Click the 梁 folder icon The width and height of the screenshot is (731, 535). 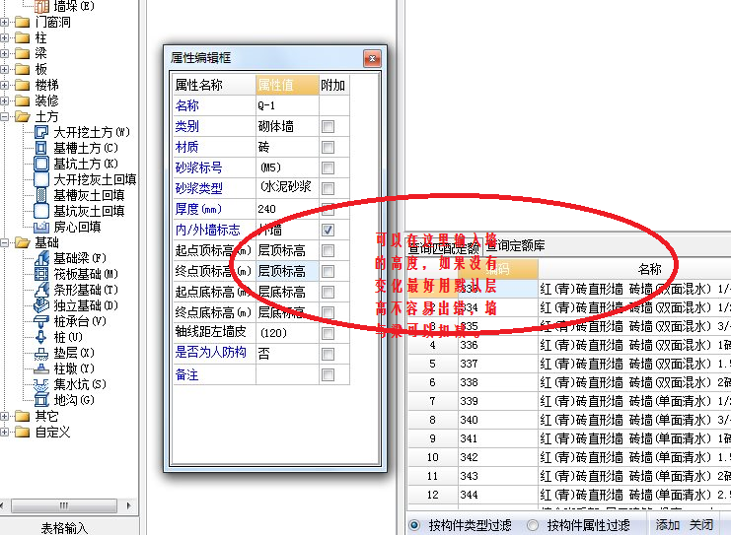point(22,53)
